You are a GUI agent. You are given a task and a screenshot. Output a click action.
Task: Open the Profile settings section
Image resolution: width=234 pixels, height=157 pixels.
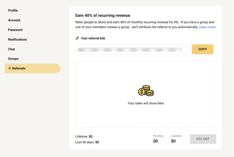click(13, 10)
